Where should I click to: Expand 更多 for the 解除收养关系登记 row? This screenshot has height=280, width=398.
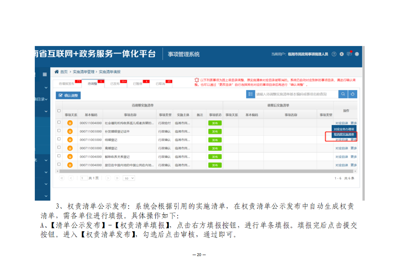[x=353, y=157]
